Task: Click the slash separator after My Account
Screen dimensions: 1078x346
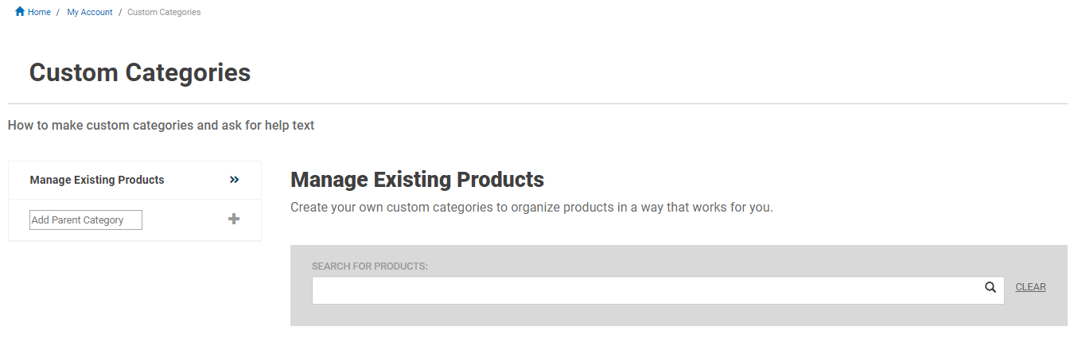Action: [x=119, y=13]
